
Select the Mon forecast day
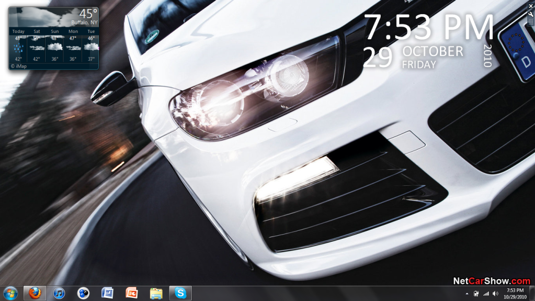click(x=73, y=44)
